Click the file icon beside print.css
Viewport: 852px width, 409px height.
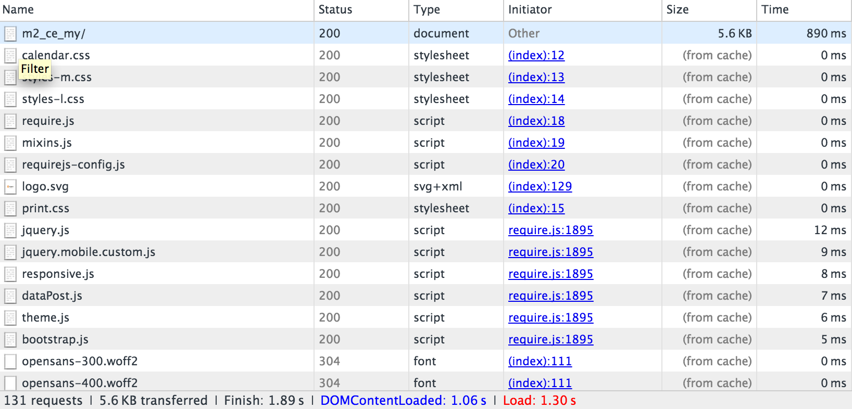coord(10,209)
